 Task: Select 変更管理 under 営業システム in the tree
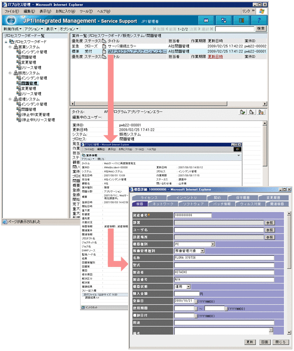[x=28, y=62]
